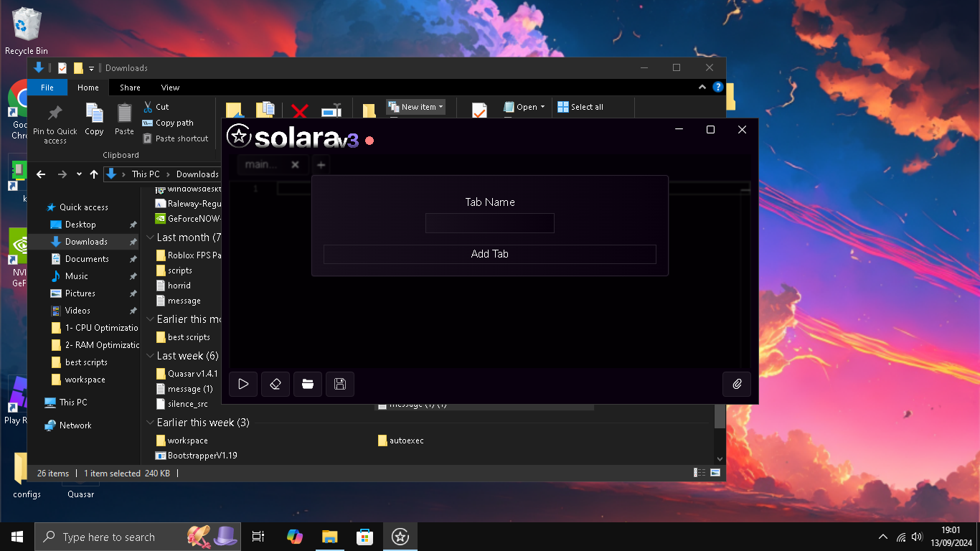Click Select all in Explorer's ribbon
980x551 pixels.
pos(580,107)
